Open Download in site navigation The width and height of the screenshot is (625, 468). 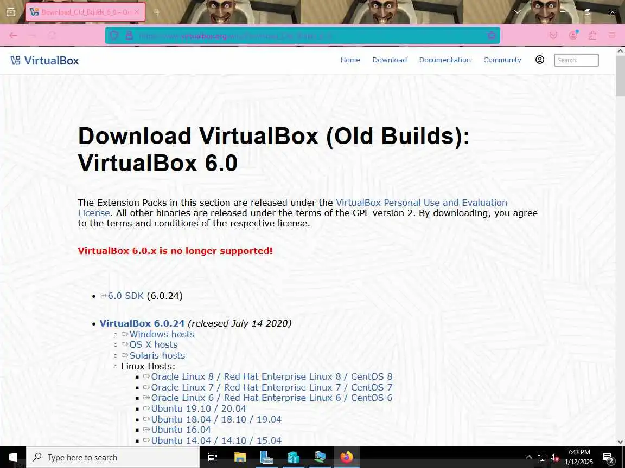coord(390,60)
